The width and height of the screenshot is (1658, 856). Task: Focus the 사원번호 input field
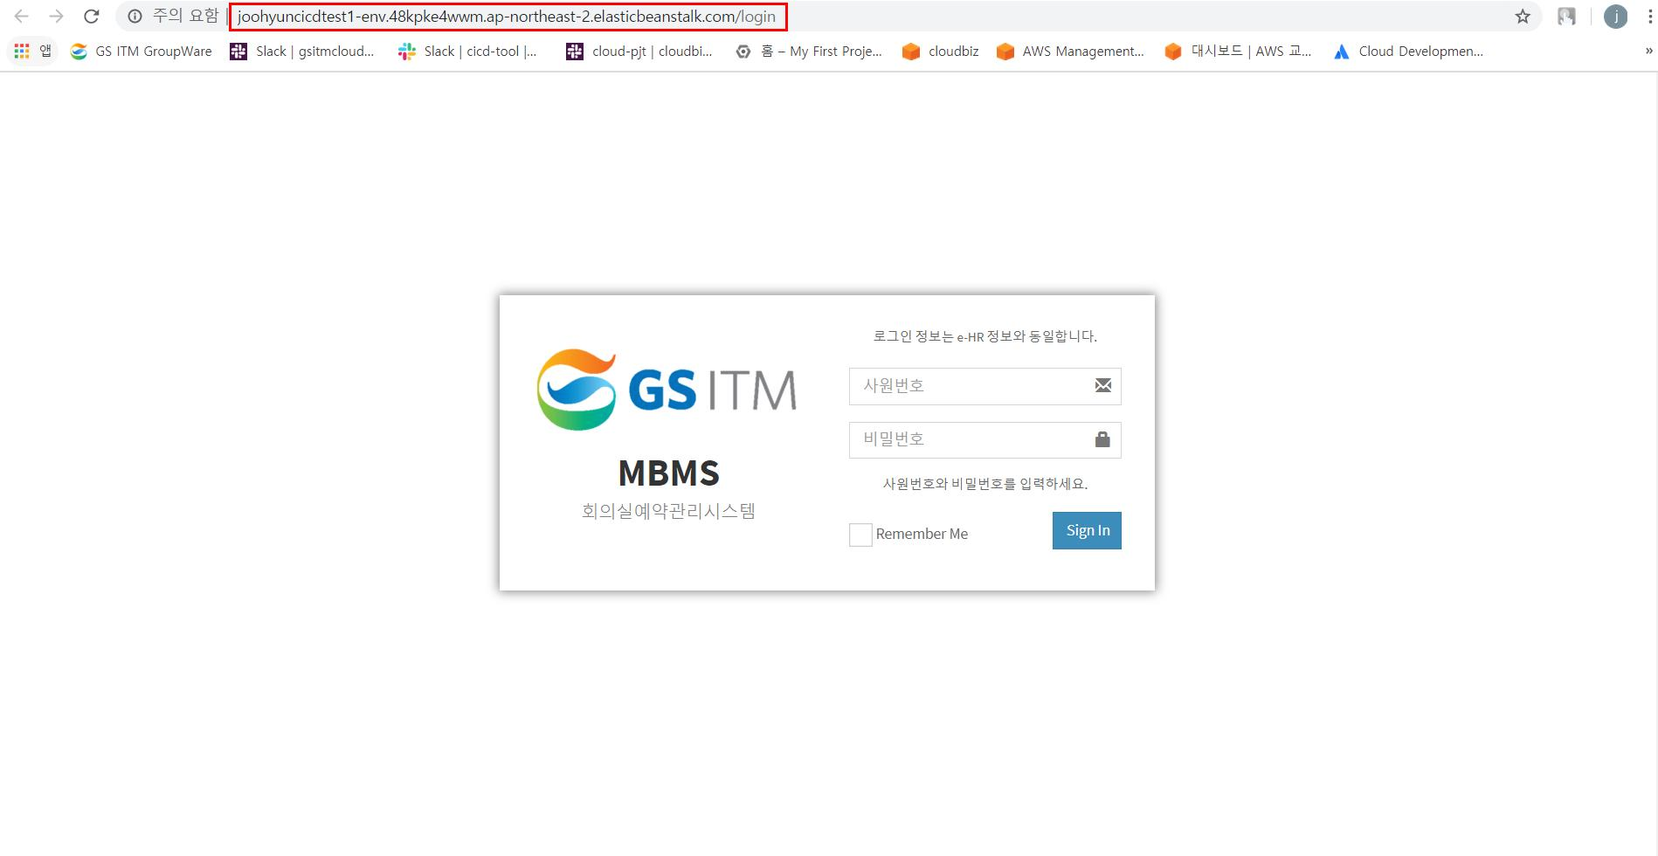tap(984, 386)
